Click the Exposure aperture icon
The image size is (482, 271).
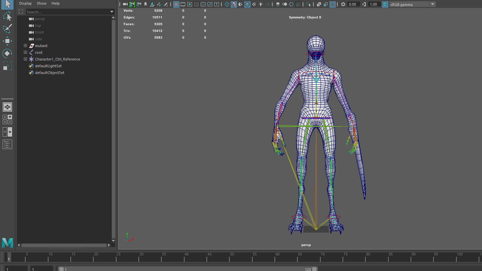pyautogui.click(x=343, y=4)
